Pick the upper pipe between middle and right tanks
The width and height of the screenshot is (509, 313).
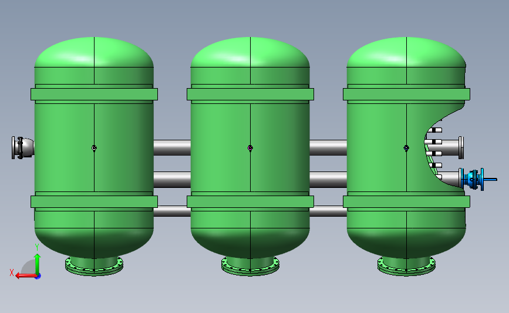pyautogui.click(x=328, y=148)
